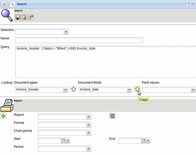Click the help question mark icon
This screenshot has width=196, height=155.
[189, 4]
